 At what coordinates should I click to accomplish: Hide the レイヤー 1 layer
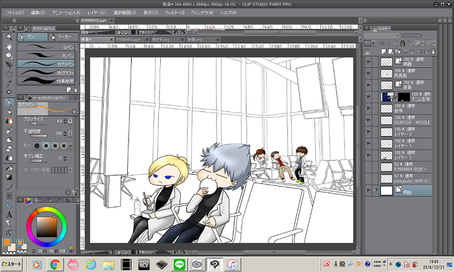tap(368, 144)
